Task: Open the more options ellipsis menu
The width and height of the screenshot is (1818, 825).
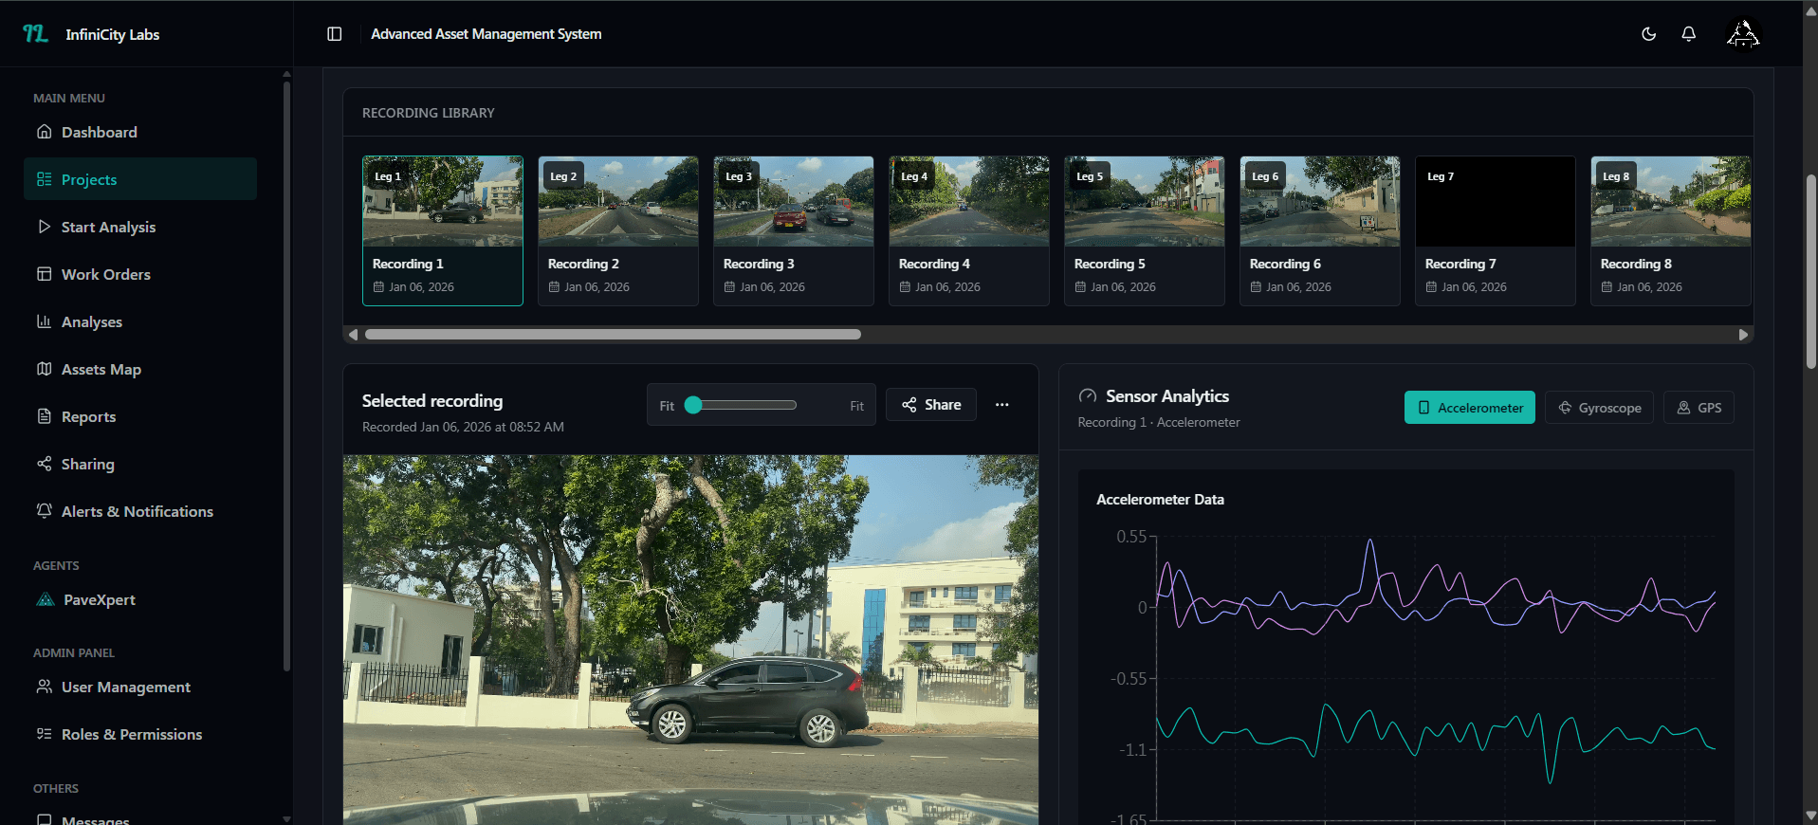Action: [x=1002, y=405]
